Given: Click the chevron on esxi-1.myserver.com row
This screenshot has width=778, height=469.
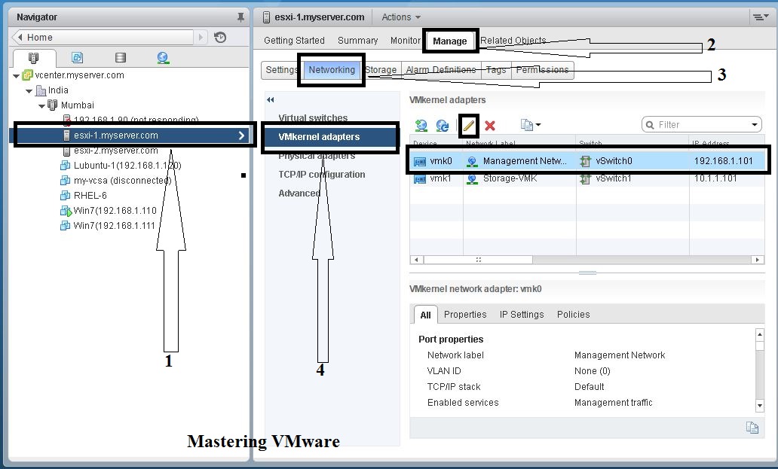Looking at the screenshot, I should [242, 136].
